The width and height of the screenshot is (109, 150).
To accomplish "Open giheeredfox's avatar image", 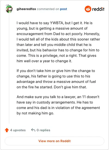I will (x=9, y=9).
